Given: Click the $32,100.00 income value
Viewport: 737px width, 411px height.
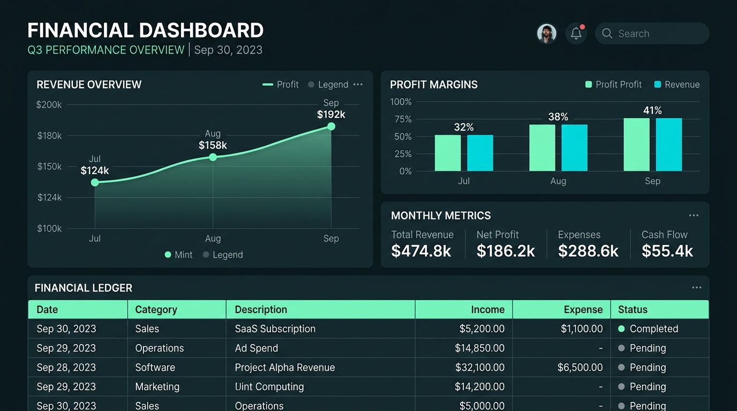Looking at the screenshot, I should (480, 368).
